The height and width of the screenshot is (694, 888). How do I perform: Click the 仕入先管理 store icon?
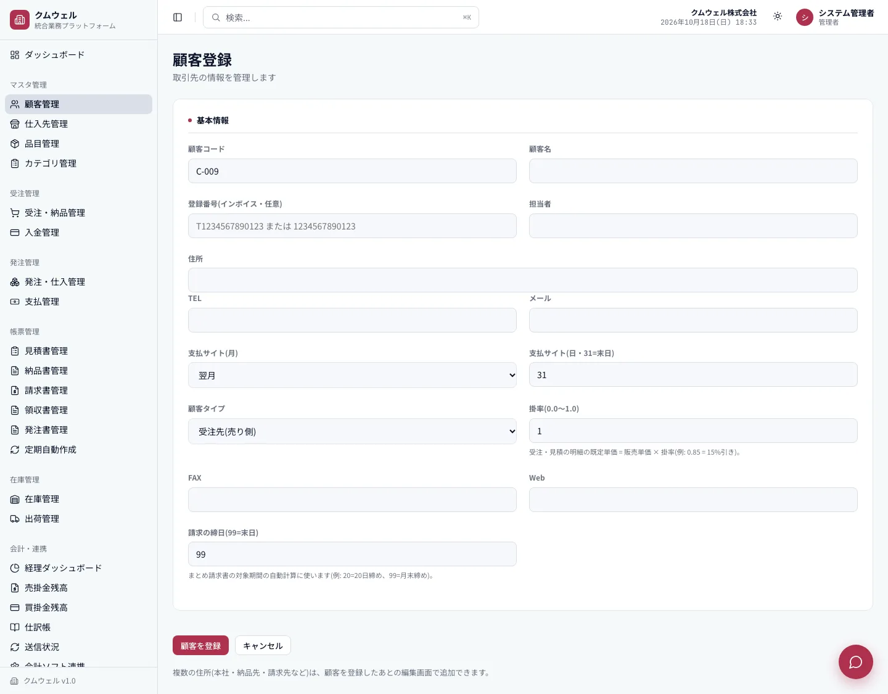click(x=15, y=124)
